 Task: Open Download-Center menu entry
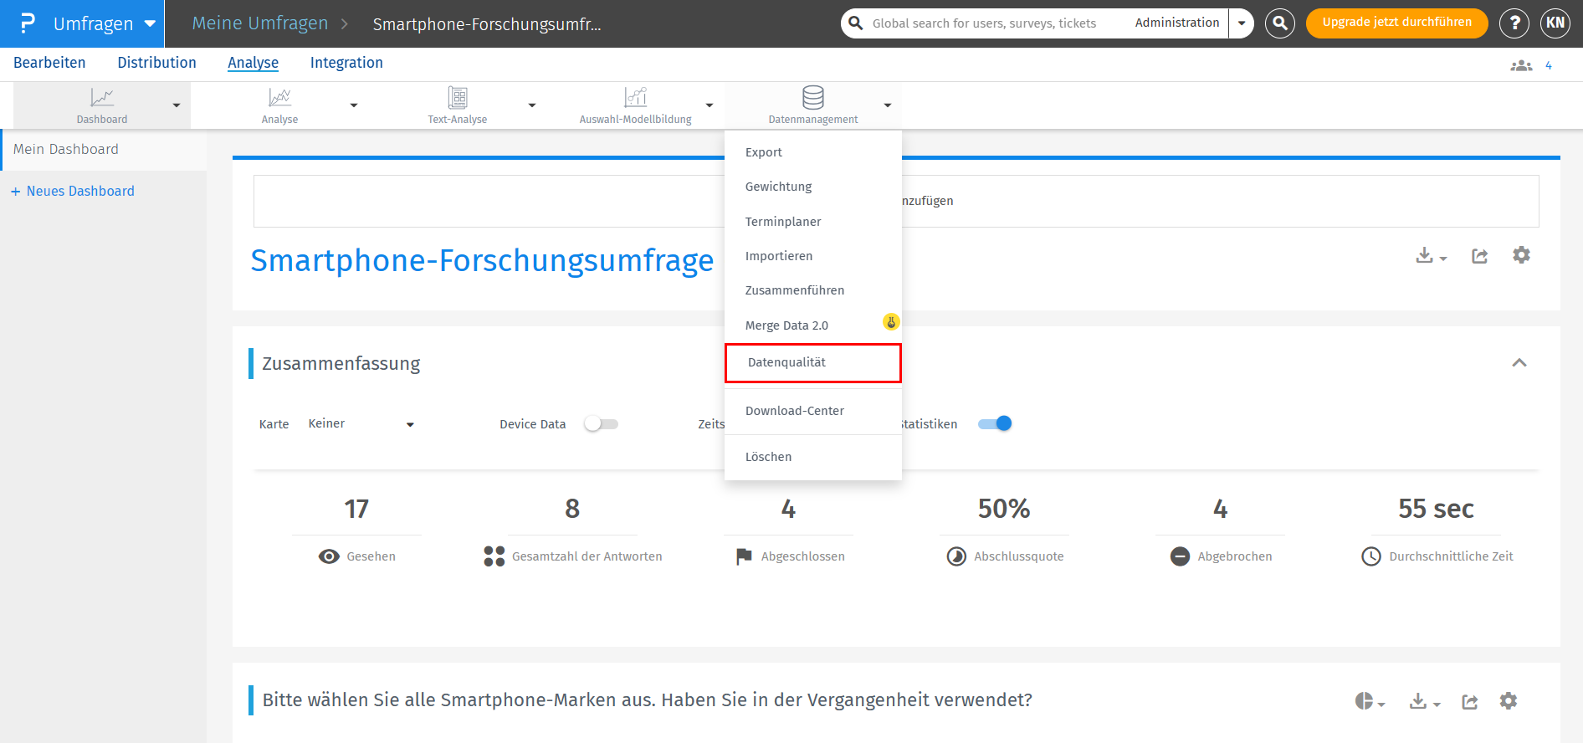click(813, 411)
